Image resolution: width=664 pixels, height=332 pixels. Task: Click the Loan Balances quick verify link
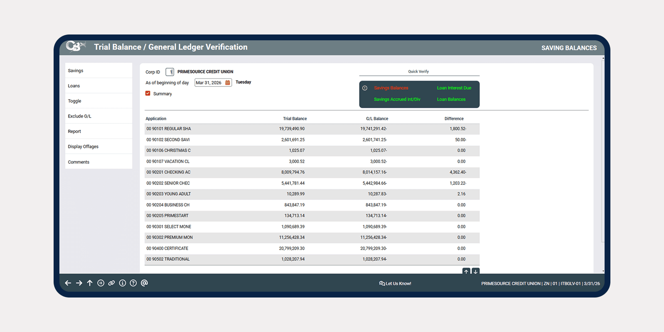[451, 99]
